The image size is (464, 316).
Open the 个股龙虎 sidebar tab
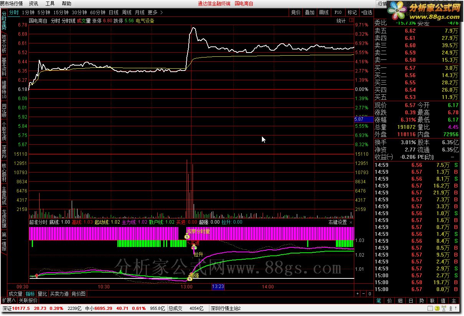[x=4, y=131]
